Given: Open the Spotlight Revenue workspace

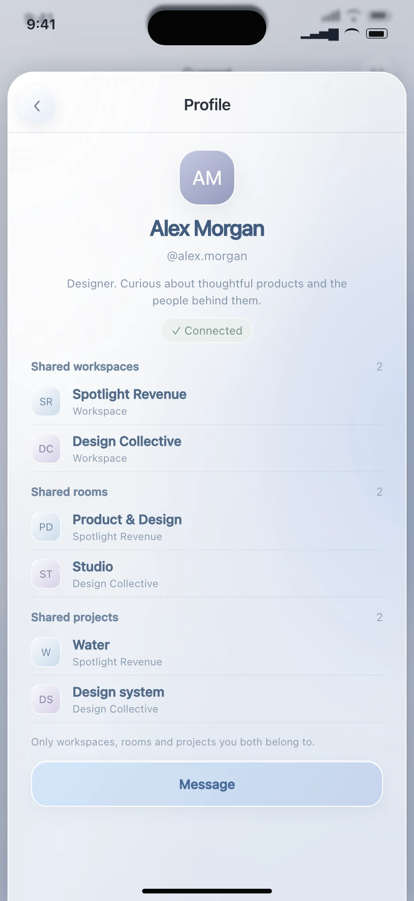Looking at the screenshot, I should [207, 401].
